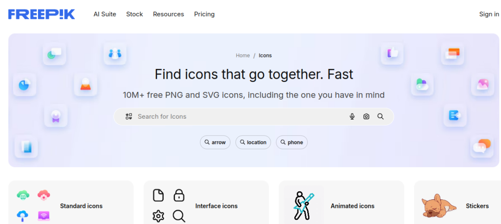Select the arrow search suggestion
The image size is (501, 224).
(x=215, y=142)
